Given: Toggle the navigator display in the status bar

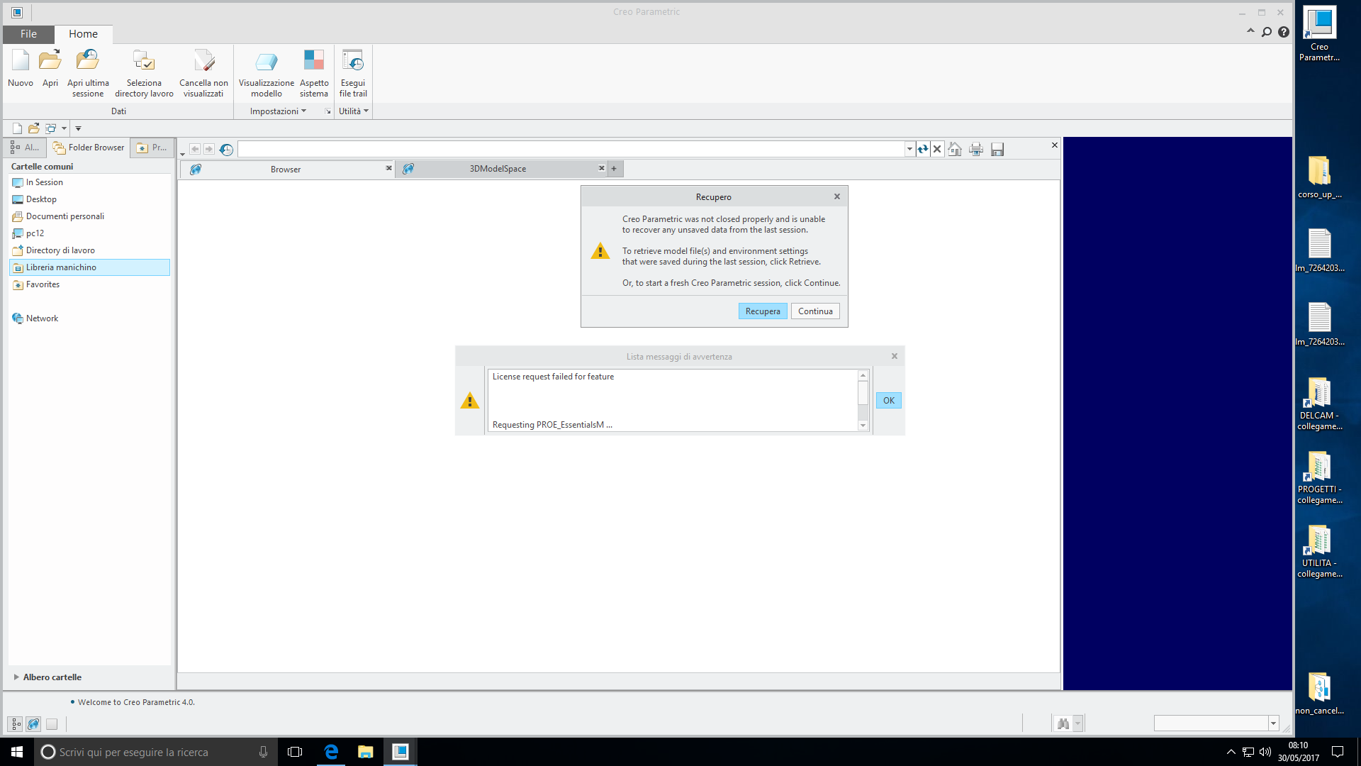Looking at the screenshot, I should (x=16, y=724).
